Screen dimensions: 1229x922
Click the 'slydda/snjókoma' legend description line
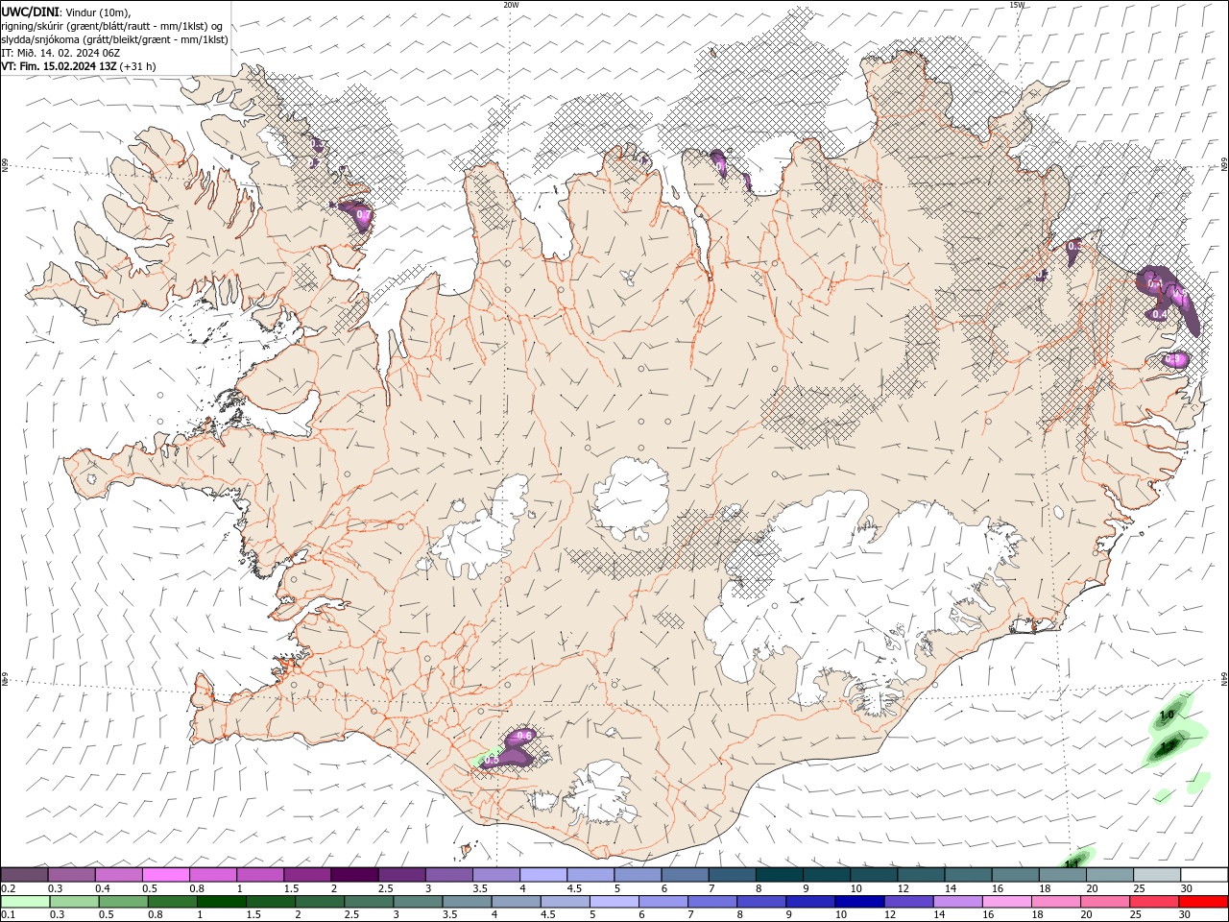pyautogui.click(x=115, y=39)
